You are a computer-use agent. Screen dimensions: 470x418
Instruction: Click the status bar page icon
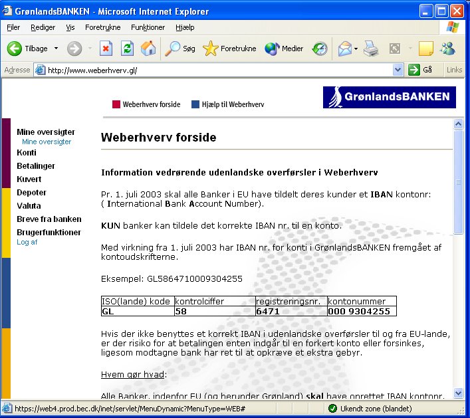point(7,408)
